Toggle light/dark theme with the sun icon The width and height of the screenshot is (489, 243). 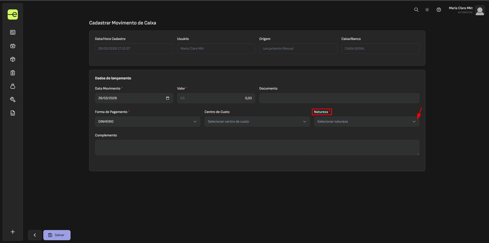427,10
